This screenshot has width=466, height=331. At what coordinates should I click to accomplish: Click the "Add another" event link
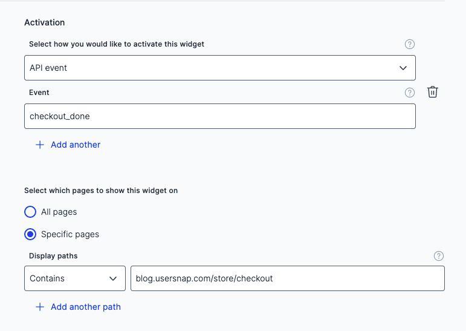[x=76, y=145]
